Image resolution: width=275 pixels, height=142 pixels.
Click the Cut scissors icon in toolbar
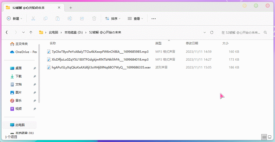pyautogui.click(x=33, y=19)
